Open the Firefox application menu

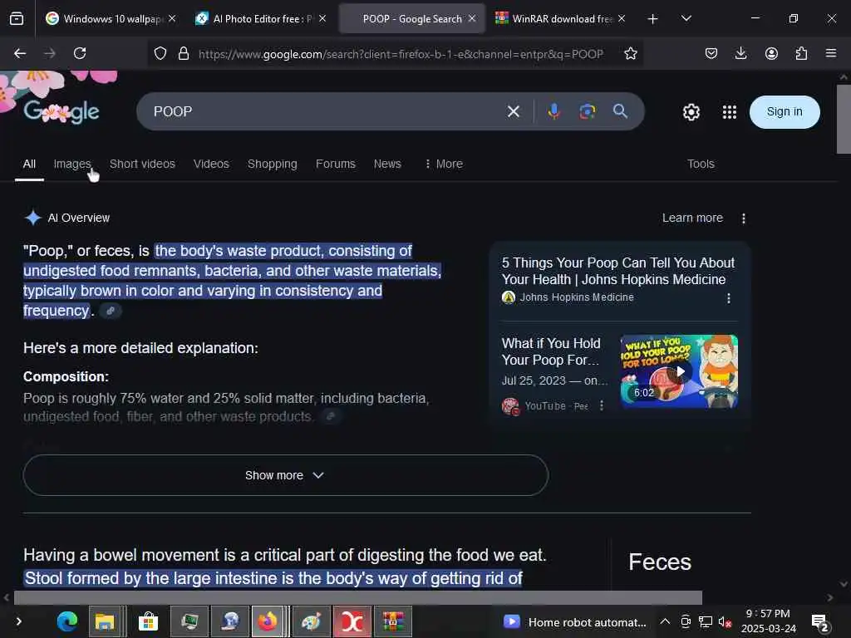pyautogui.click(x=830, y=53)
